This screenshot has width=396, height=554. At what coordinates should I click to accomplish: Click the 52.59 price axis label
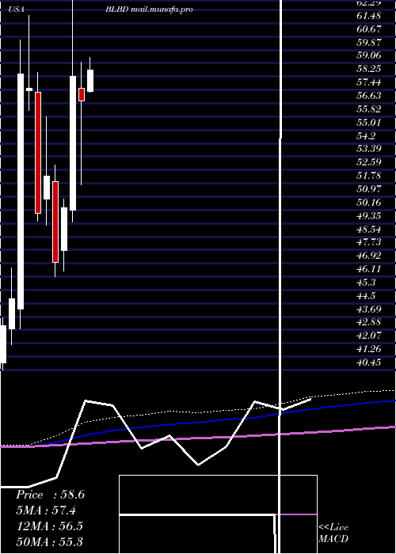[x=369, y=162]
